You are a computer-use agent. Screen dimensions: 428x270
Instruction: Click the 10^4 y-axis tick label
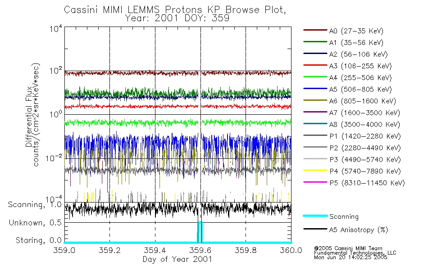[x=56, y=28]
